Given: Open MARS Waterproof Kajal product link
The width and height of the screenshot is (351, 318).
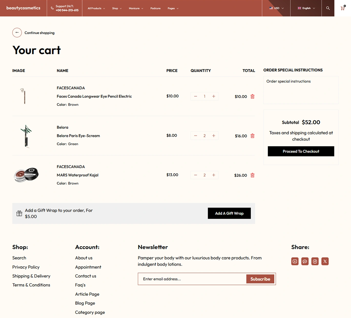Looking at the screenshot, I should click(78, 175).
